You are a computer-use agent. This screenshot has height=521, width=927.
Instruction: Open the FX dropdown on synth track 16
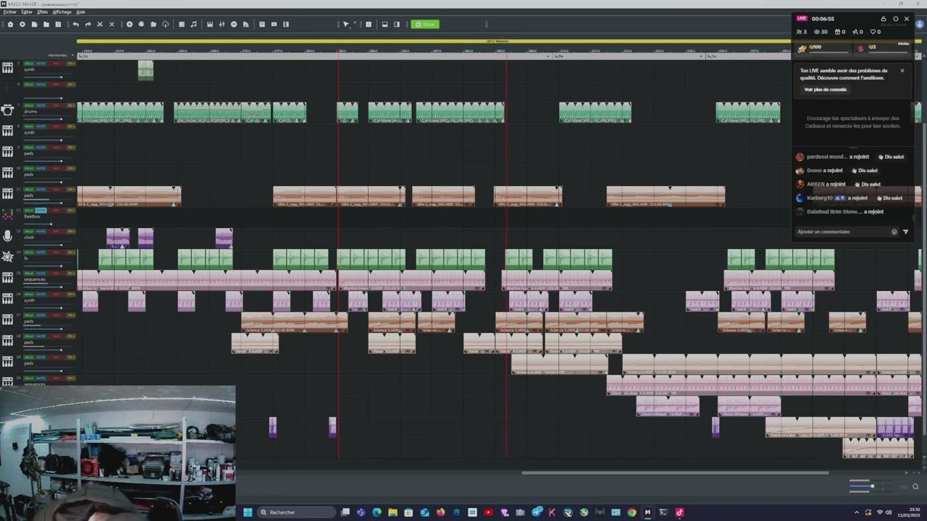(71, 295)
